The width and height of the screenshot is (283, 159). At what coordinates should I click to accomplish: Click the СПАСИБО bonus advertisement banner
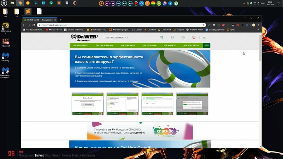pos(140,131)
